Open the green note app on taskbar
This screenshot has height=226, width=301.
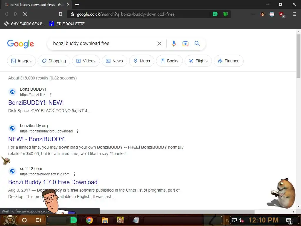[x=73, y=220]
